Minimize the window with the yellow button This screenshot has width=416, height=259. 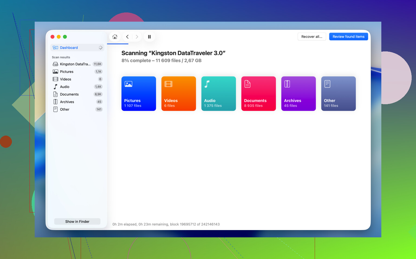[x=59, y=37]
